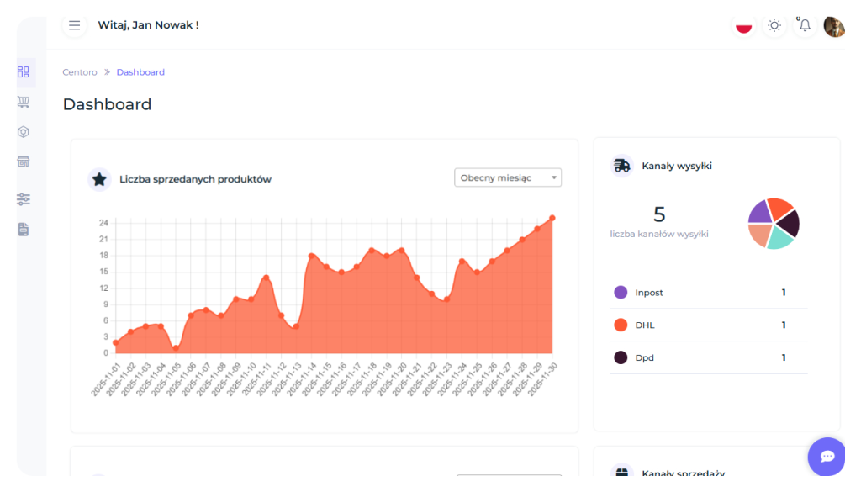
Task: Click the "Centoro" breadcrumb link
Action: (80, 72)
